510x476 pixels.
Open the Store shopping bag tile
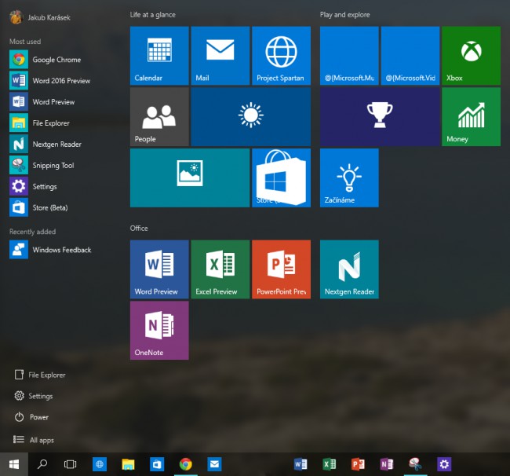282,178
